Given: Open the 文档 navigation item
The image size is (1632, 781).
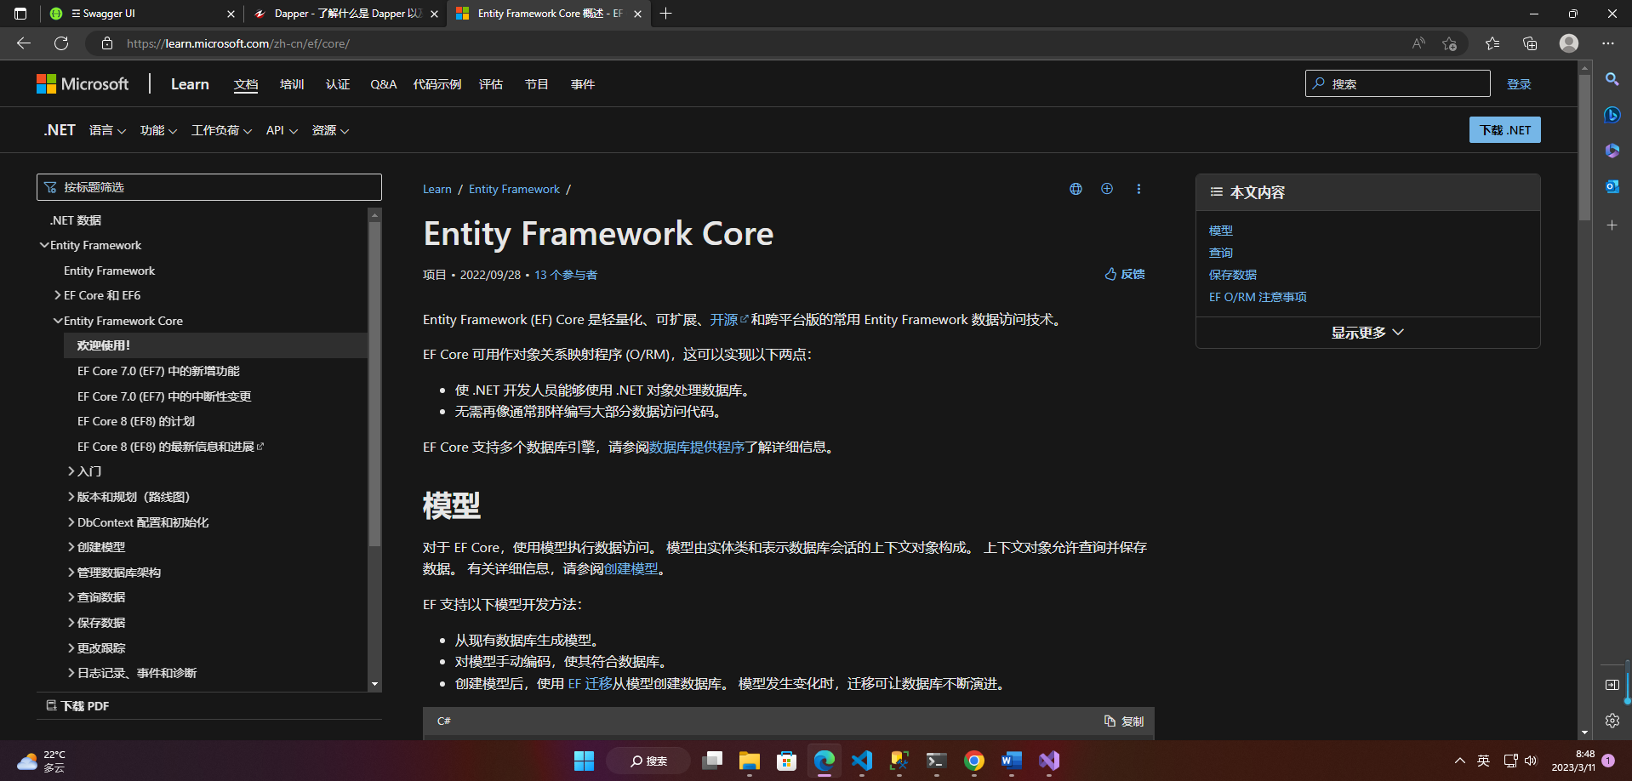Looking at the screenshot, I should [x=246, y=84].
